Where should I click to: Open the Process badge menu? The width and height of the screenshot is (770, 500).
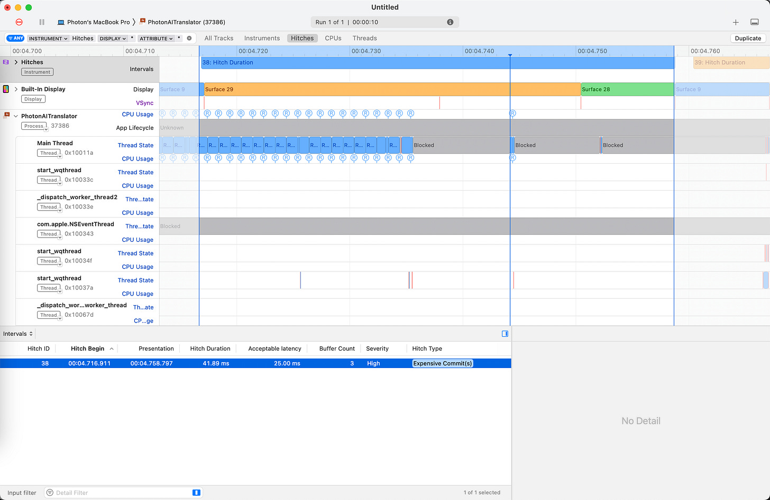click(x=34, y=126)
